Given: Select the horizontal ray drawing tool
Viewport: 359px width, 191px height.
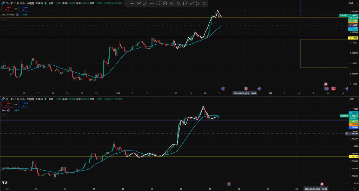Looking at the screenshot, I should point(151,3).
